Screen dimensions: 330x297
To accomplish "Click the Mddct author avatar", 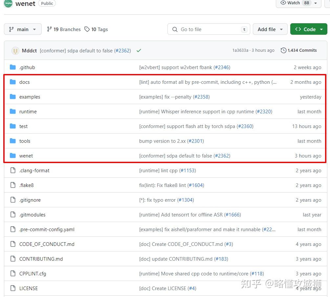I will (x=15, y=51).
